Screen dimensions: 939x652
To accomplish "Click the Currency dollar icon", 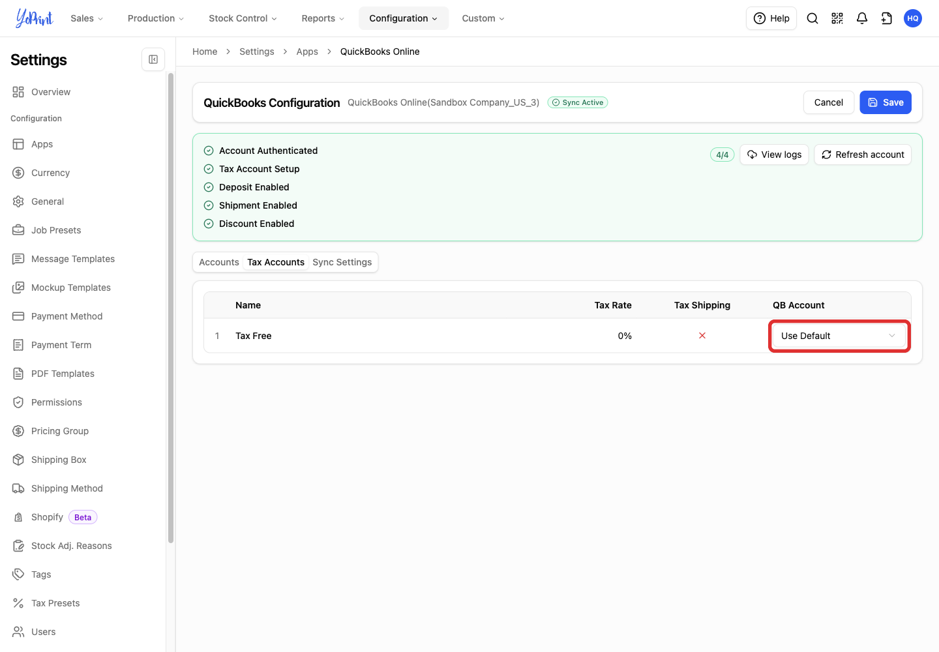I will tap(18, 173).
